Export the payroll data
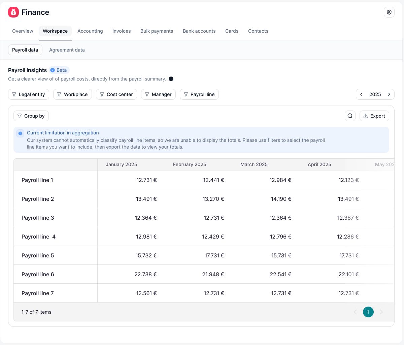This screenshot has width=404, height=345. pyautogui.click(x=374, y=116)
